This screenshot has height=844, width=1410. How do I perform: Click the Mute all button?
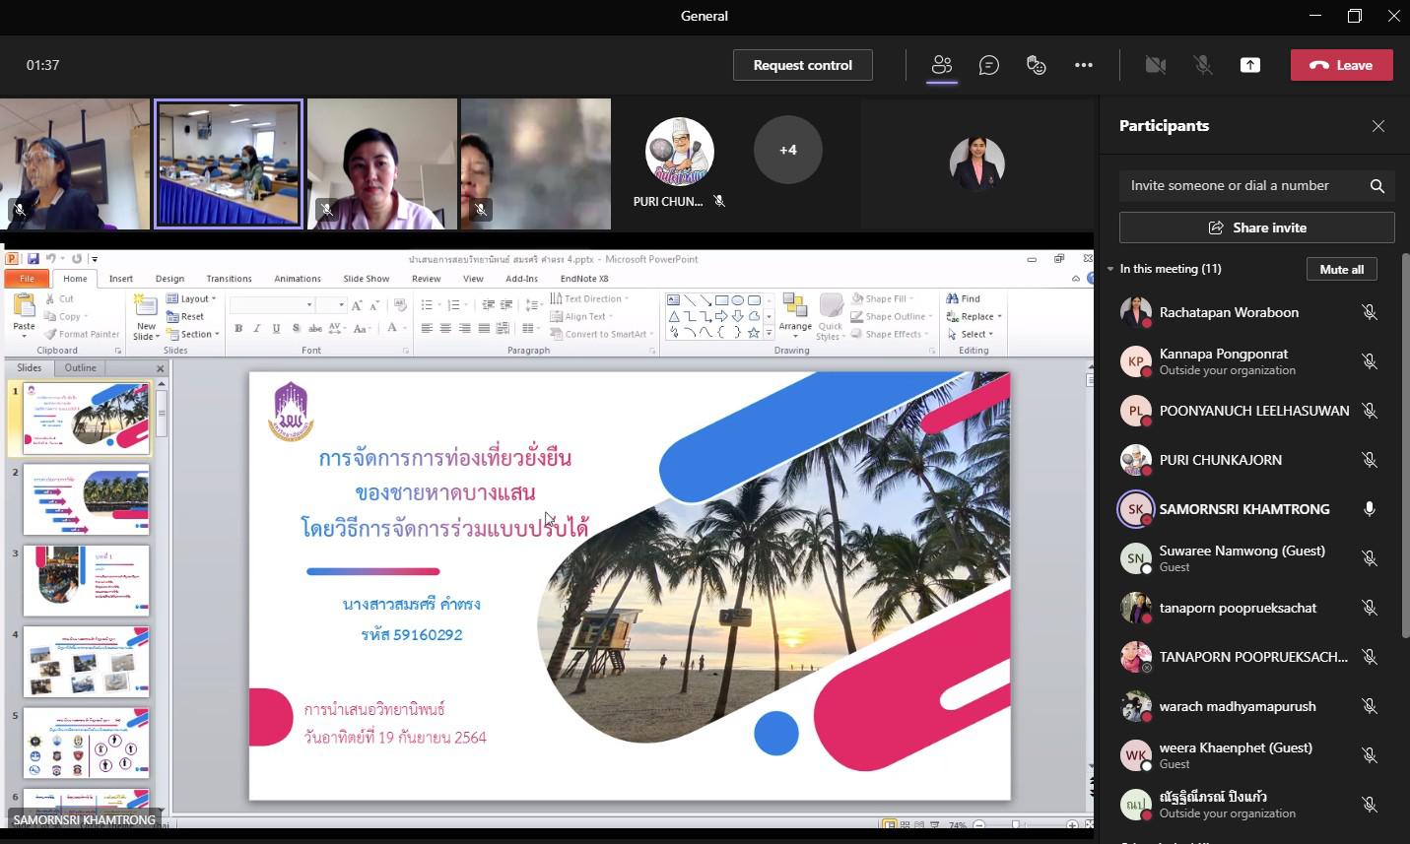pos(1341,270)
